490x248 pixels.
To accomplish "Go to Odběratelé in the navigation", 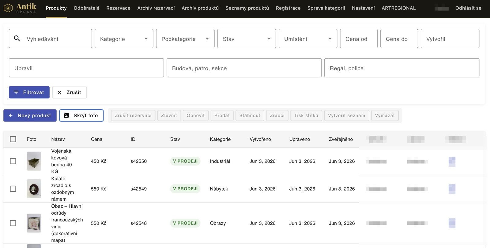I will [x=87, y=8].
